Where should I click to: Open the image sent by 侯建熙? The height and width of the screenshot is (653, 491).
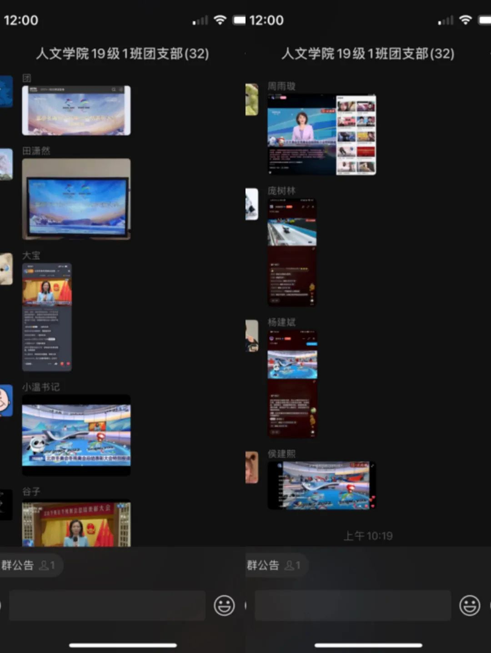point(322,485)
